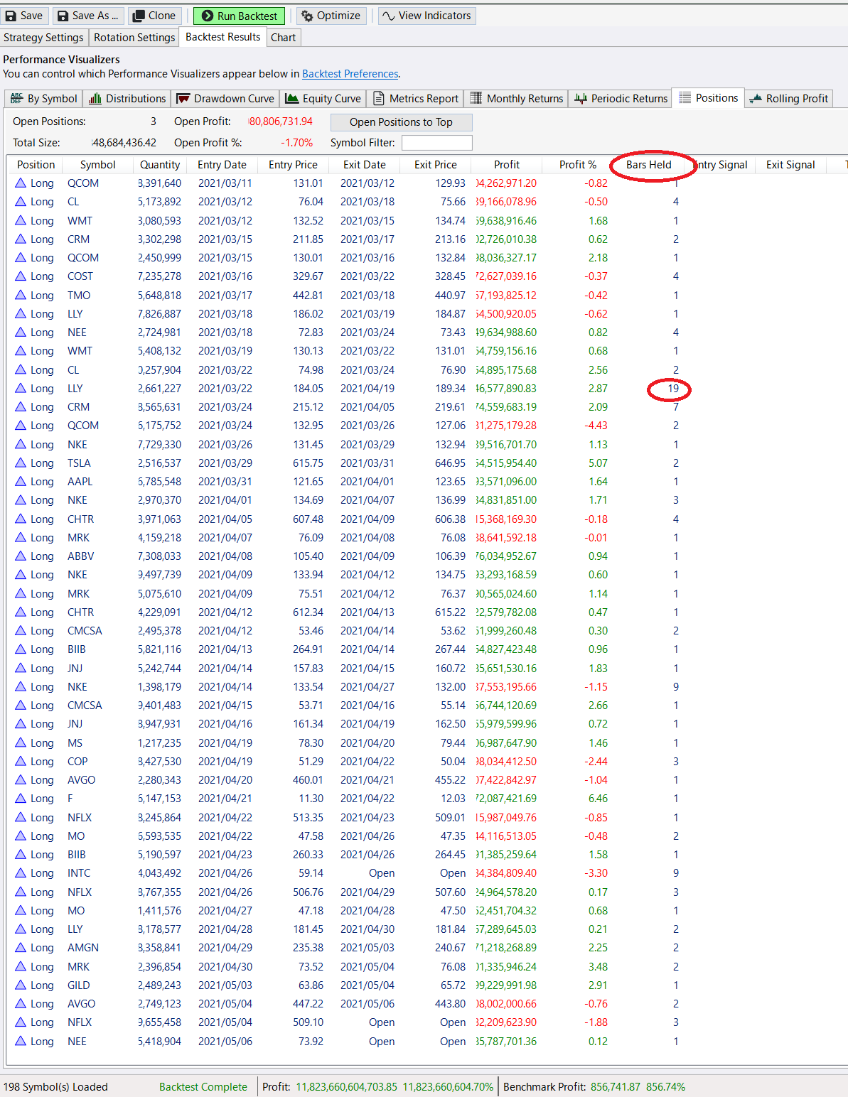Screen dimensions: 848x1097
Task: Open the Monthly Returns visualizer
Action: (x=516, y=98)
